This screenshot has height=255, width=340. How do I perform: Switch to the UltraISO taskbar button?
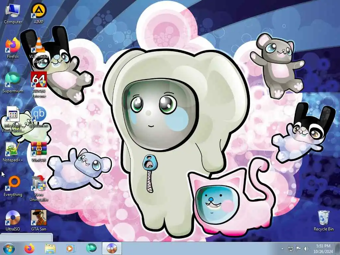point(112,248)
